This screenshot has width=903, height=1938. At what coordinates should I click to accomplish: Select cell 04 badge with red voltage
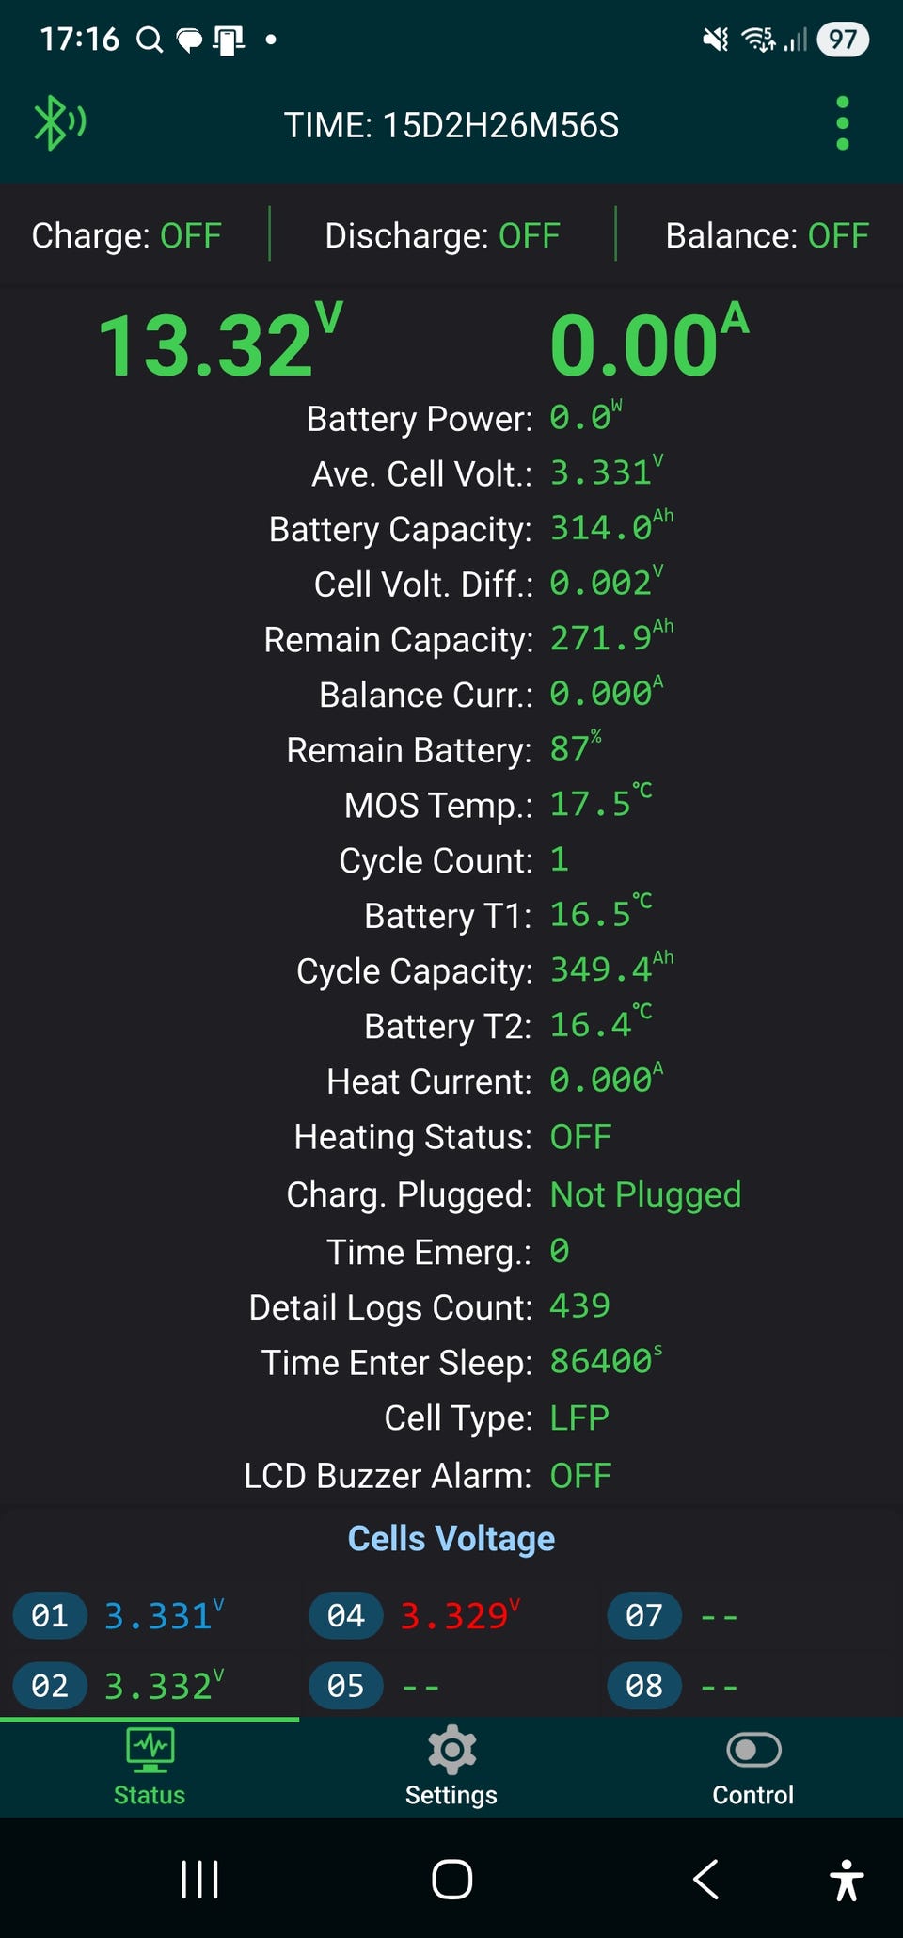point(346,1616)
